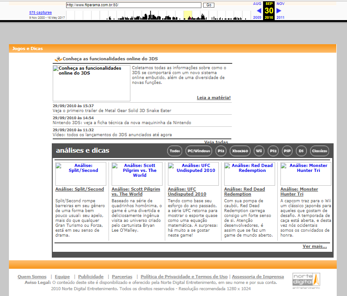The height and width of the screenshot is (296, 347).
Task: Open Metal Gear Solid 3D trailer news
Action: coord(112,110)
